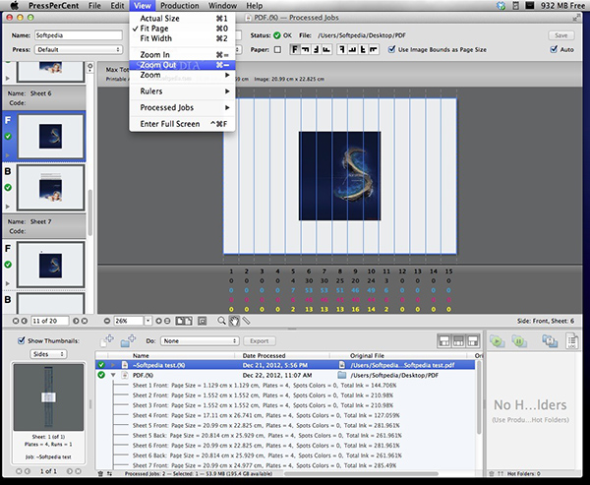Sort by Date Processed column header
The height and width of the screenshot is (485, 590).
tap(282, 355)
